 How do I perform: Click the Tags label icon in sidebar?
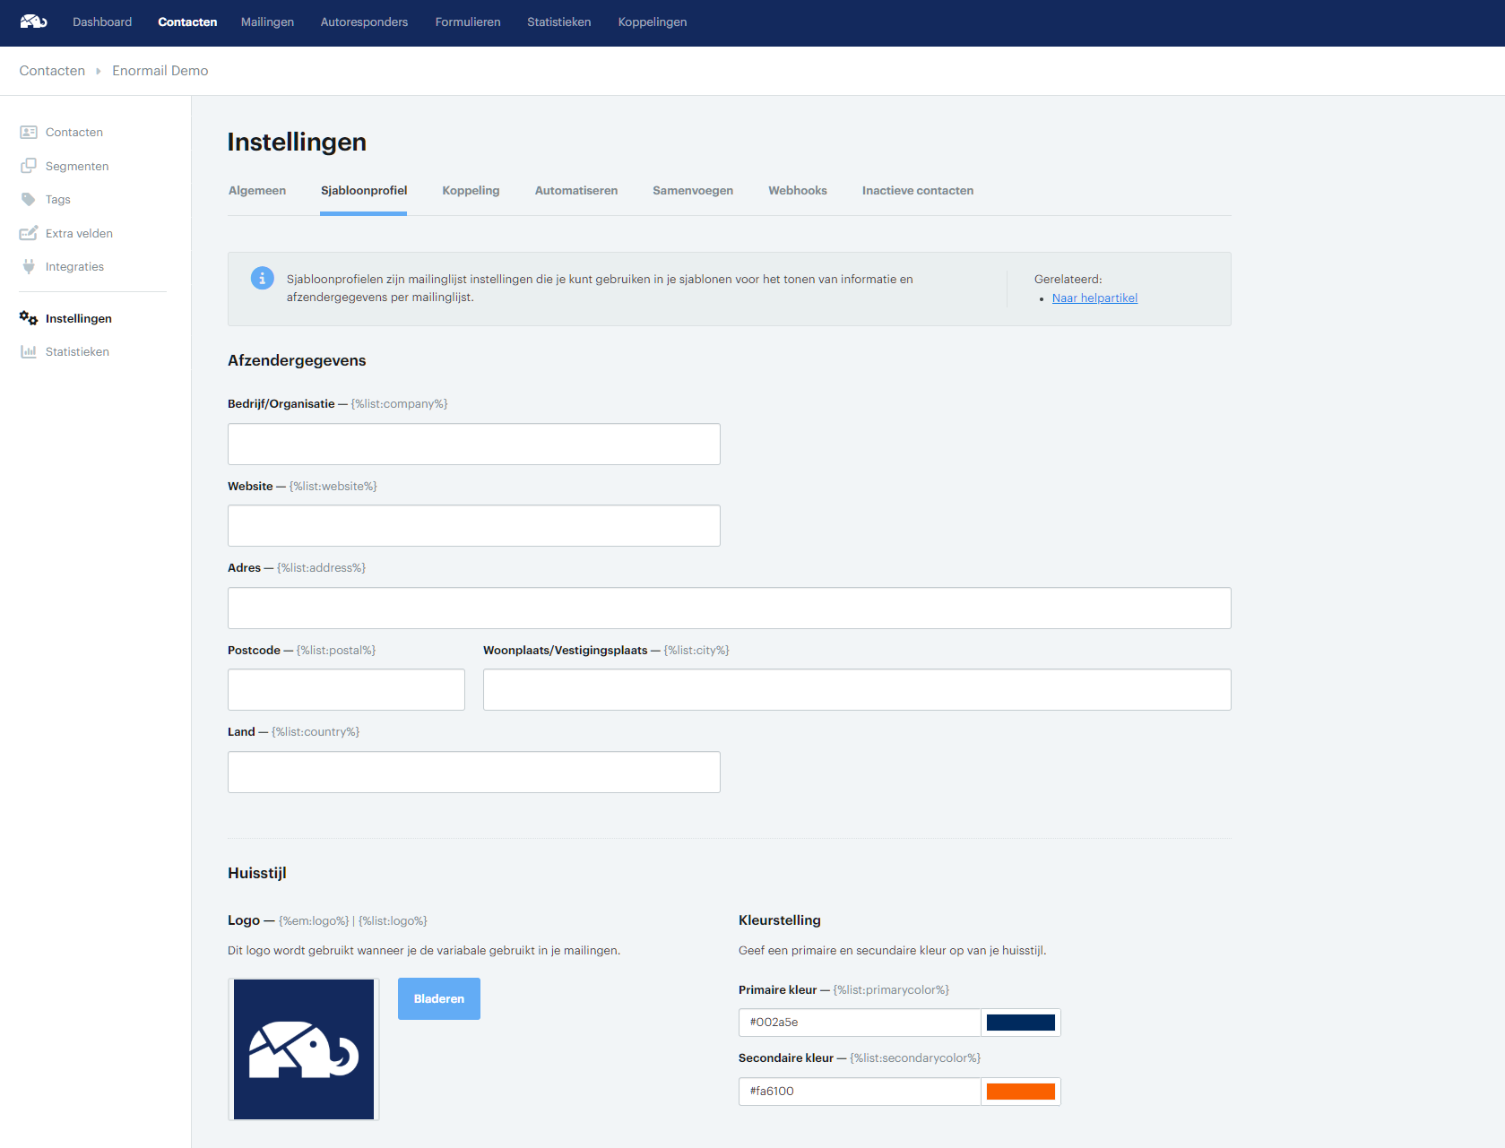[x=29, y=199]
